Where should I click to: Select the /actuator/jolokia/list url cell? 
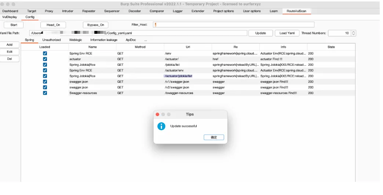188,76
